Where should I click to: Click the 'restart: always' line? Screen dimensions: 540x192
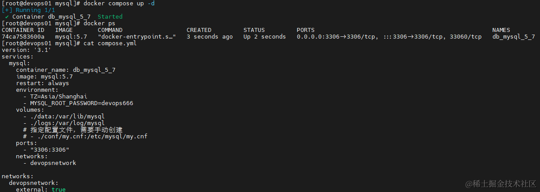[x=43, y=83]
